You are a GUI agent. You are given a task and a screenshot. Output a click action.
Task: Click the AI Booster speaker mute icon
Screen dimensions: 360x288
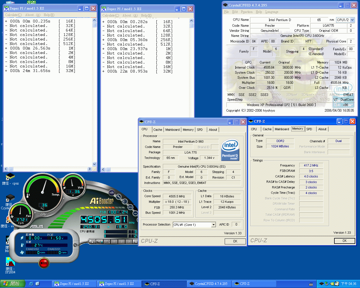pos(107,242)
